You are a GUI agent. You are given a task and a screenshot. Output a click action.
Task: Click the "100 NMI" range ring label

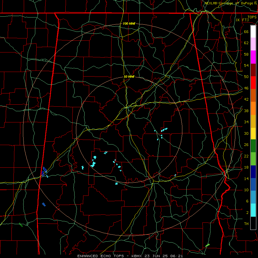[129, 24]
